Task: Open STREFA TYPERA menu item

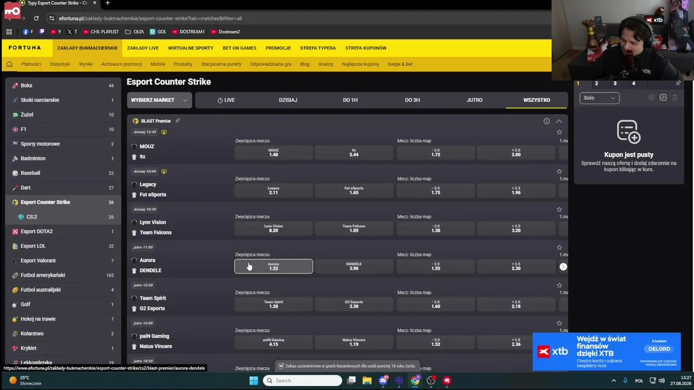Action: click(x=318, y=48)
